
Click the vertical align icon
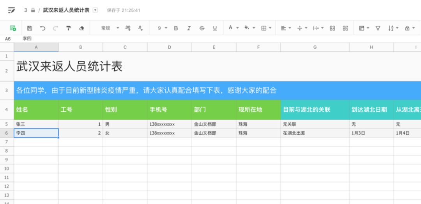pos(300,28)
